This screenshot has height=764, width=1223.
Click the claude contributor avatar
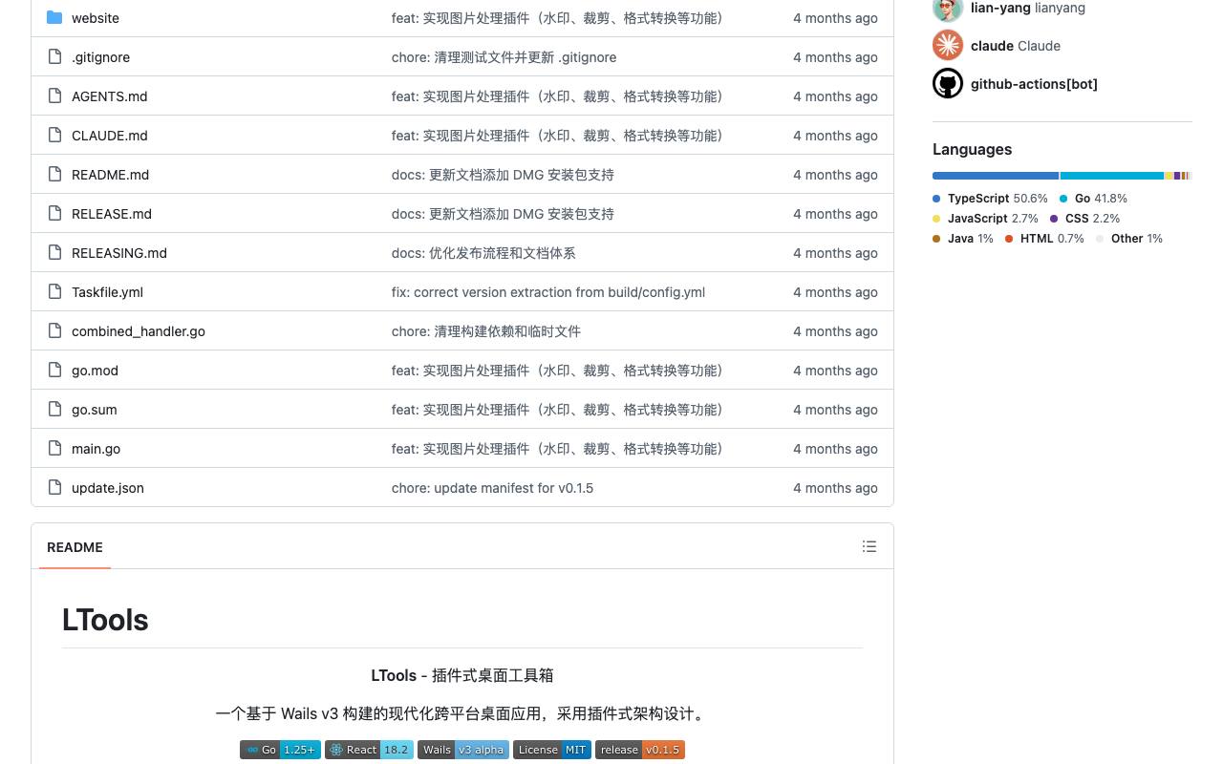948,45
